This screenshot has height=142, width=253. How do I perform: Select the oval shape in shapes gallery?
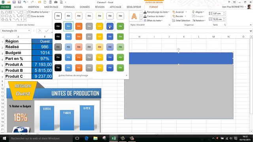pyautogui.click(x=3, y=16)
